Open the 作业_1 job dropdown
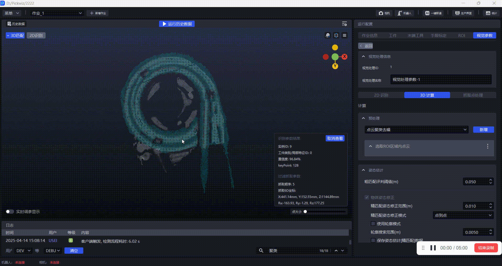The width and height of the screenshot is (502, 266). pos(57,13)
